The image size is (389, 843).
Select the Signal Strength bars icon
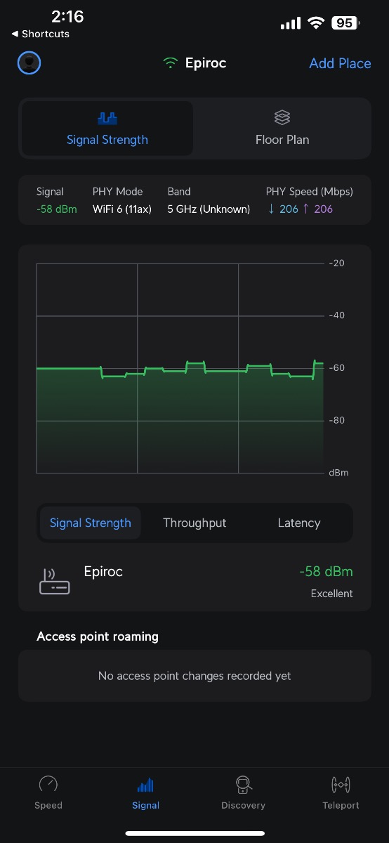pyautogui.click(x=107, y=118)
